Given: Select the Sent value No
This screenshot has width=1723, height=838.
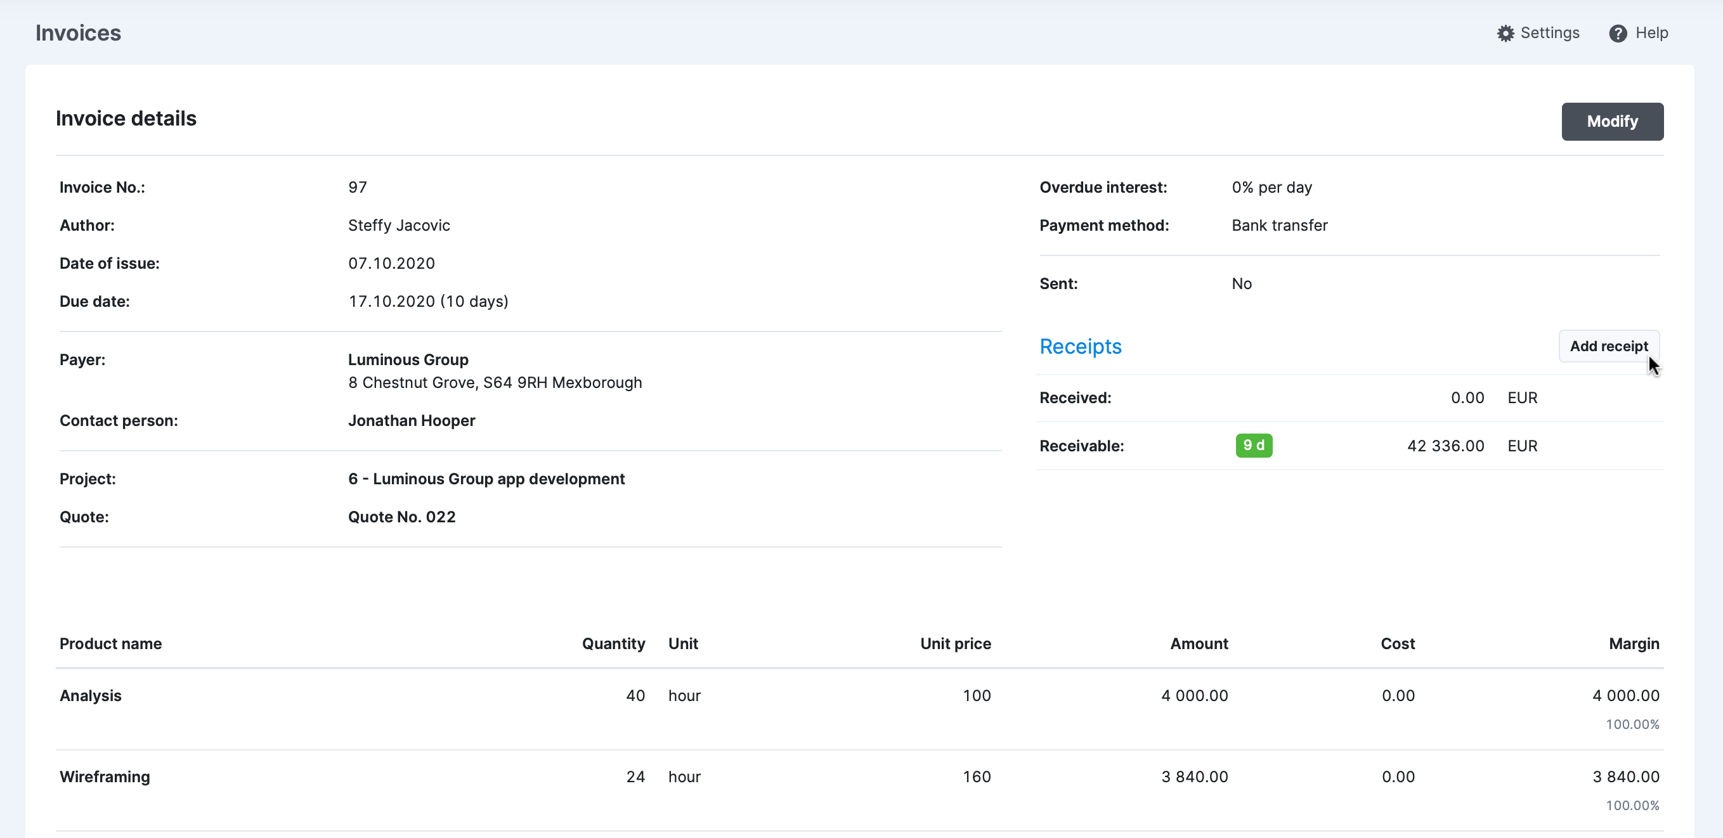Looking at the screenshot, I should (x=1242, y=283).
